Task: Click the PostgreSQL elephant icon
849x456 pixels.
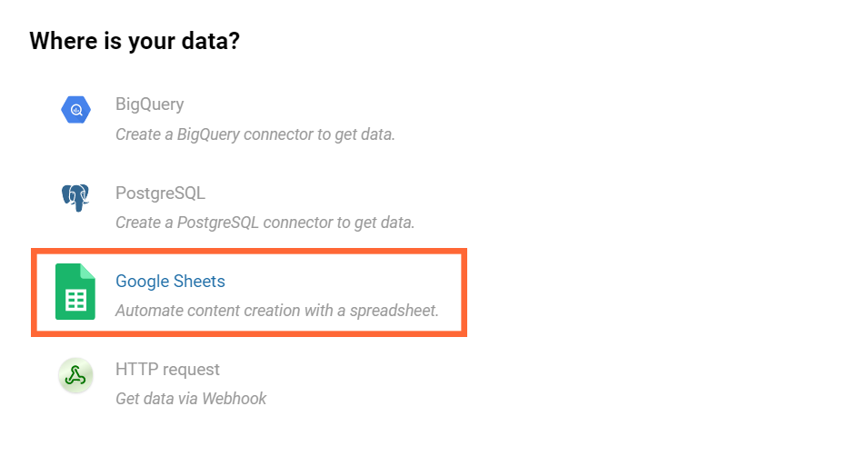Action: pos(75,196)
